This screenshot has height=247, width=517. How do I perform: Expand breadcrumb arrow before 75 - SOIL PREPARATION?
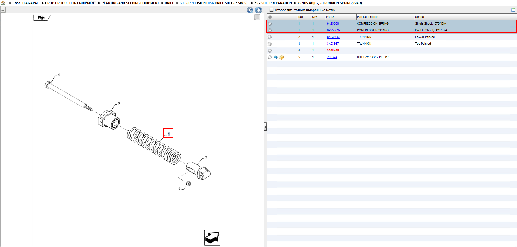[x=252, y=3]
